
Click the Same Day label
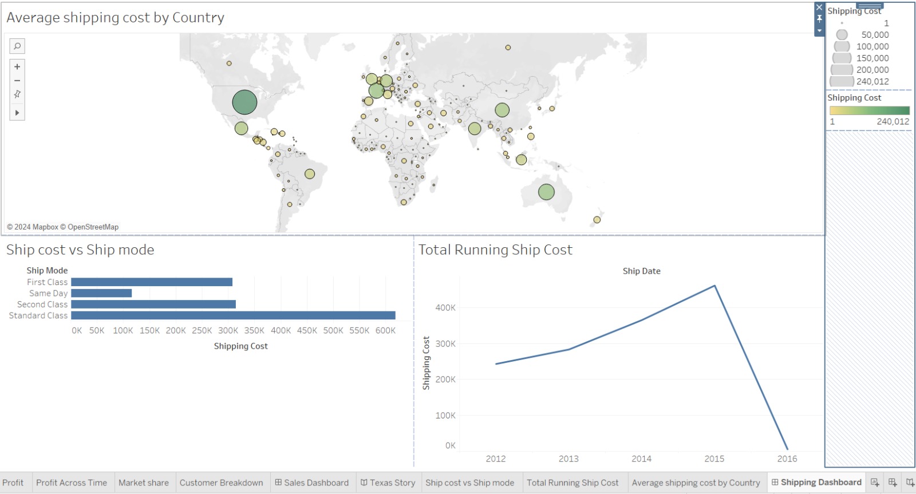click(48, 293)
